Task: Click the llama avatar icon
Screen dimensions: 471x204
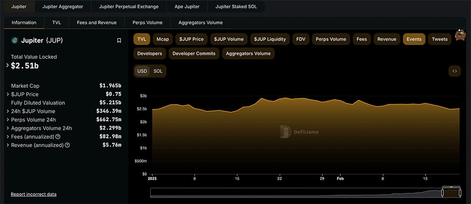Action: [460, 35]
